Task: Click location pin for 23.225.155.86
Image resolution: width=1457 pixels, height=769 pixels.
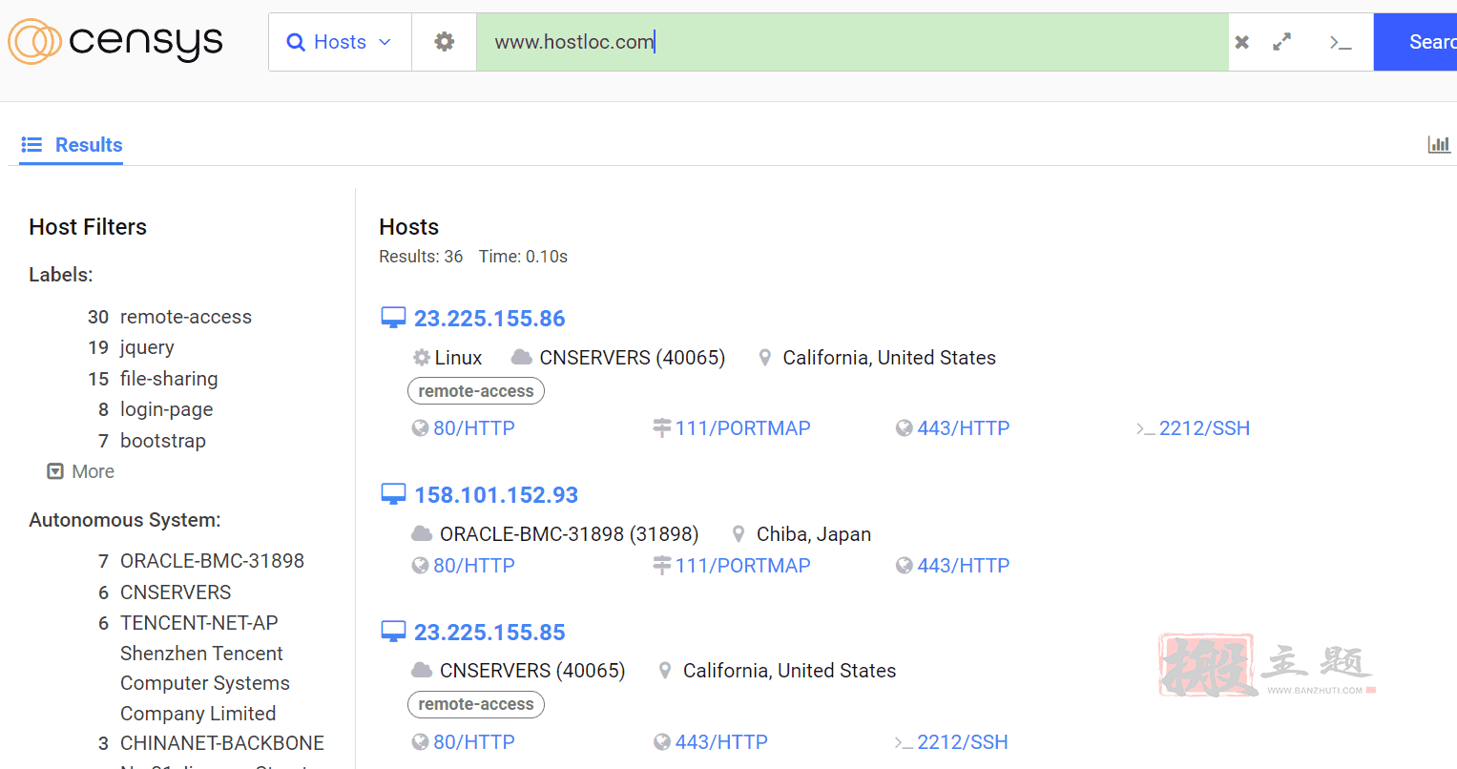Action: (x=764, y=358)
